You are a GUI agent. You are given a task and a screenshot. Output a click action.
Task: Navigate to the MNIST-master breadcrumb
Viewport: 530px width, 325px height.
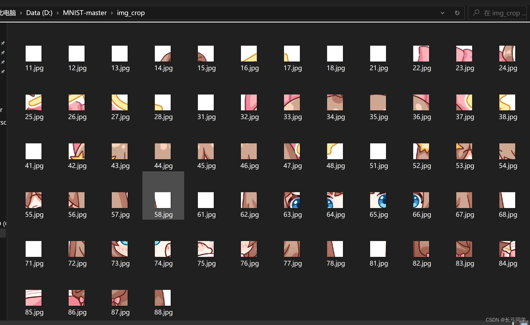pos(85,13)
